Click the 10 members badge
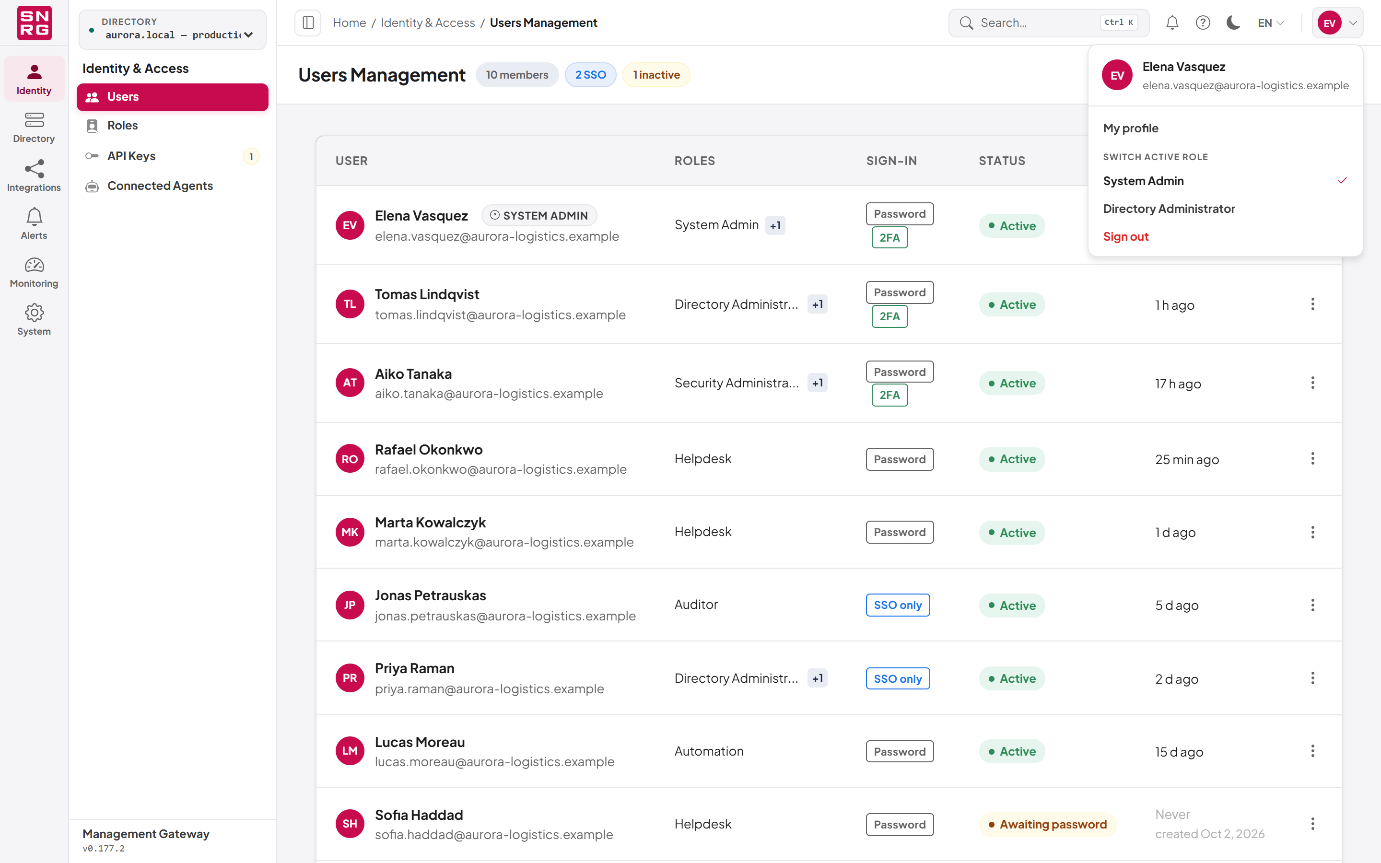This screenshot has height=863, width=1381. point(517,75)
